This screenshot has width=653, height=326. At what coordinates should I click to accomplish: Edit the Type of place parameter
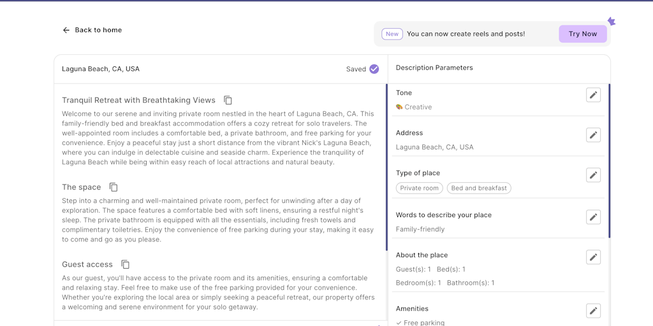point(593,175)
